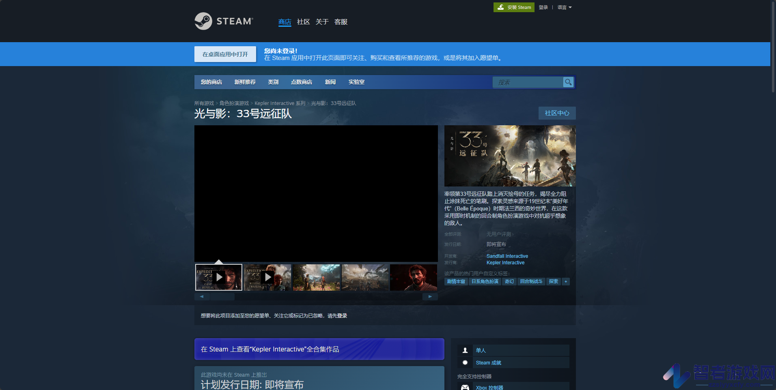Click the 光与影：33号远征队 breadcrumb link
Screen dimensions: 776x390
(x=334, y=103)
